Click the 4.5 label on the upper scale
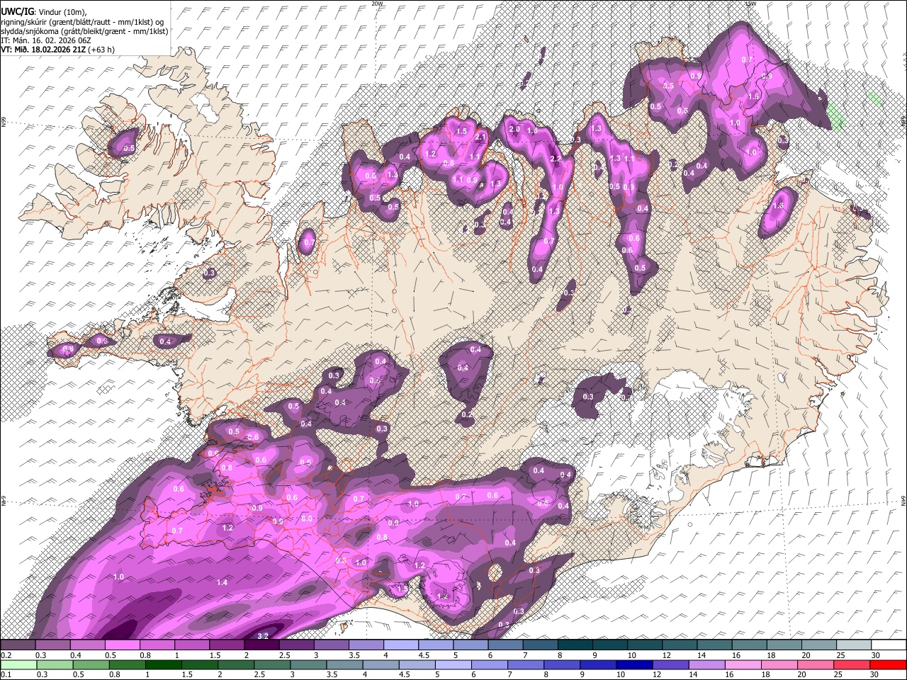This screenshot has height=680, width=907. coord(424,655)
